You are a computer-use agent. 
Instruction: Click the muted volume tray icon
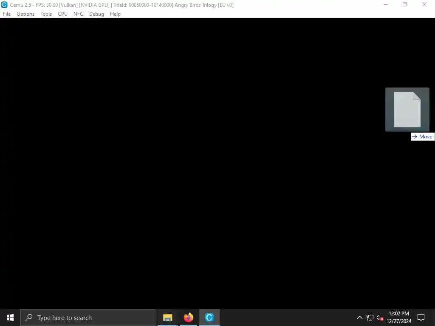point(380,318)
